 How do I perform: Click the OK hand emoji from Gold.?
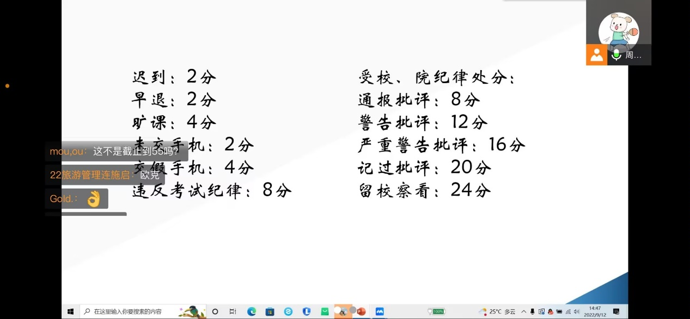(94, 199)
